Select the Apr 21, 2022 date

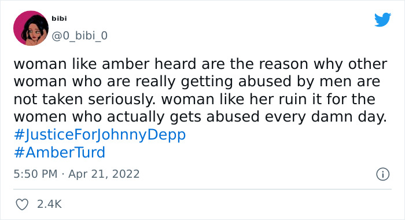tap(104, 174)
